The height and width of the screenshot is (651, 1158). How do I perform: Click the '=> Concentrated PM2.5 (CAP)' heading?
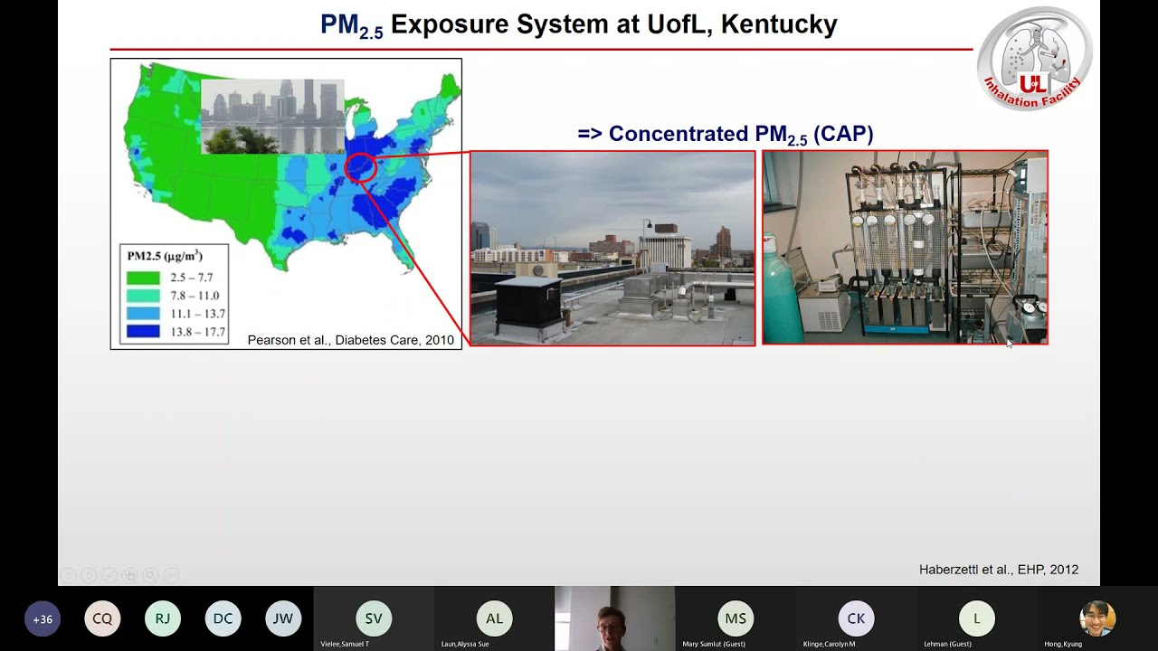(x=726, y=135)
